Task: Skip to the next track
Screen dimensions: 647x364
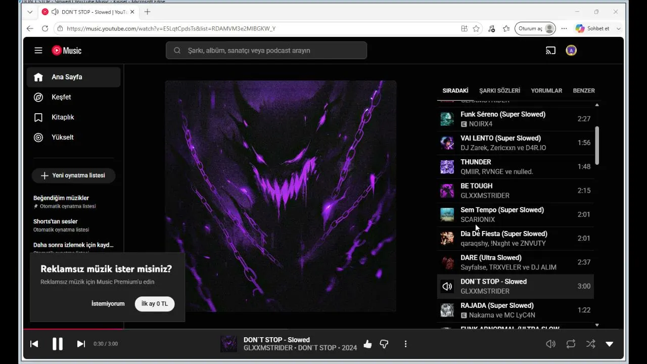Action: 81,344
